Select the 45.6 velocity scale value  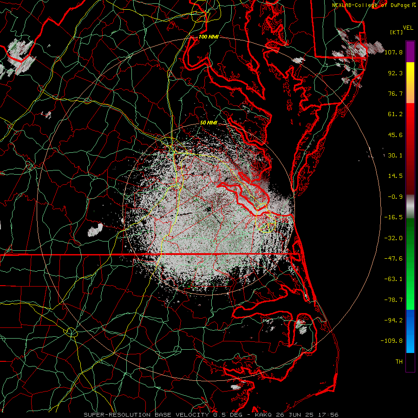(x=395, y=135)
